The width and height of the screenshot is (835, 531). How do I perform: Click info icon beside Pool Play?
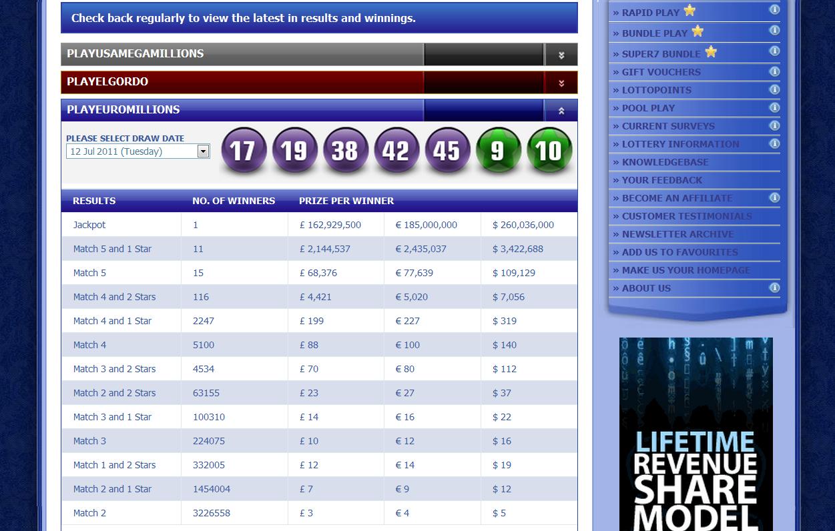(x=774, y=107)
